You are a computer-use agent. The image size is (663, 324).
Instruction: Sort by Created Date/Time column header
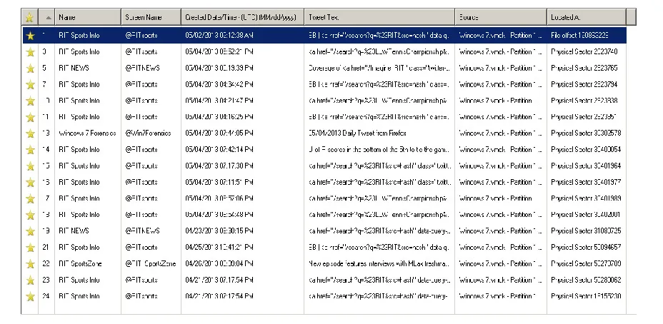243,17
